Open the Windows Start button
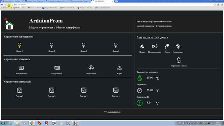224x126 pixels. tap(3, 123)
